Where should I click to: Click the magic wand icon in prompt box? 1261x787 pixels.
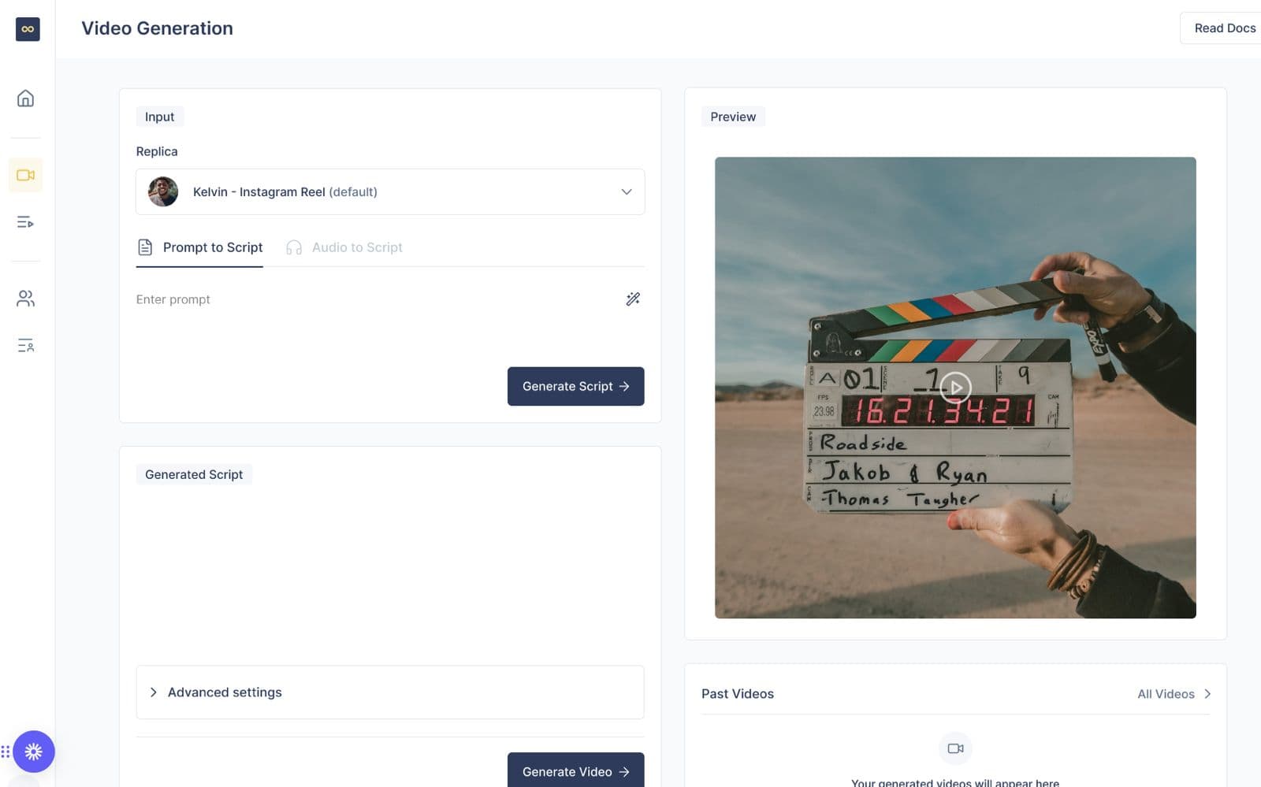(632, 299)
